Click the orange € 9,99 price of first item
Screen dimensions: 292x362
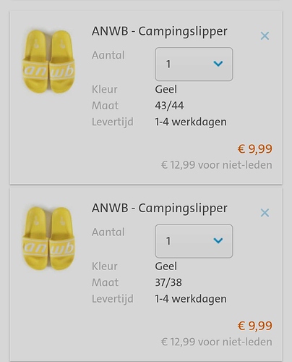coord(255,149)
